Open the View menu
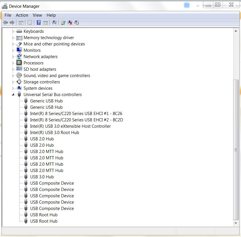The width and height of the screenshot is (241, 237). tap(37, 15)
